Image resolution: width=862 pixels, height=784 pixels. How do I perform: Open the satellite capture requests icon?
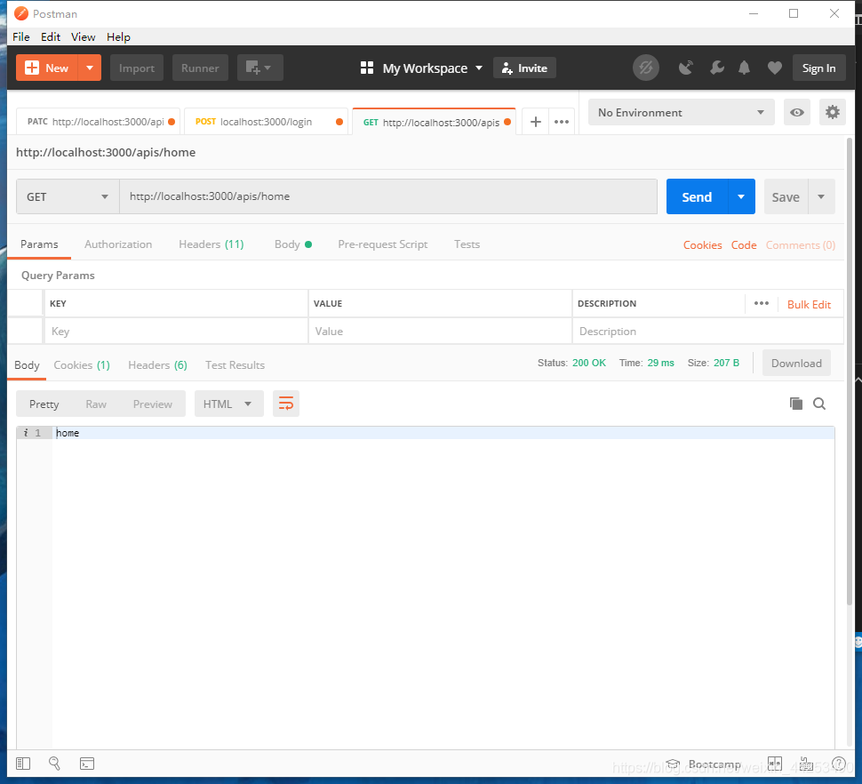click(x=685, y=68)
